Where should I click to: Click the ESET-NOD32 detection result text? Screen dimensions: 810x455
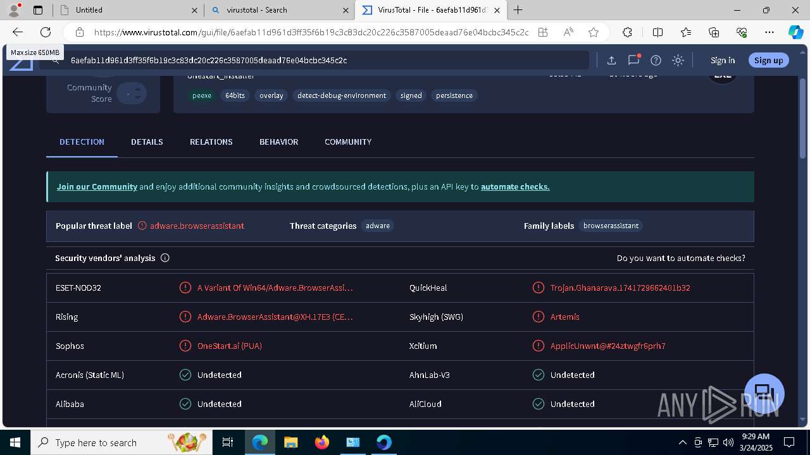coord(275,288)
